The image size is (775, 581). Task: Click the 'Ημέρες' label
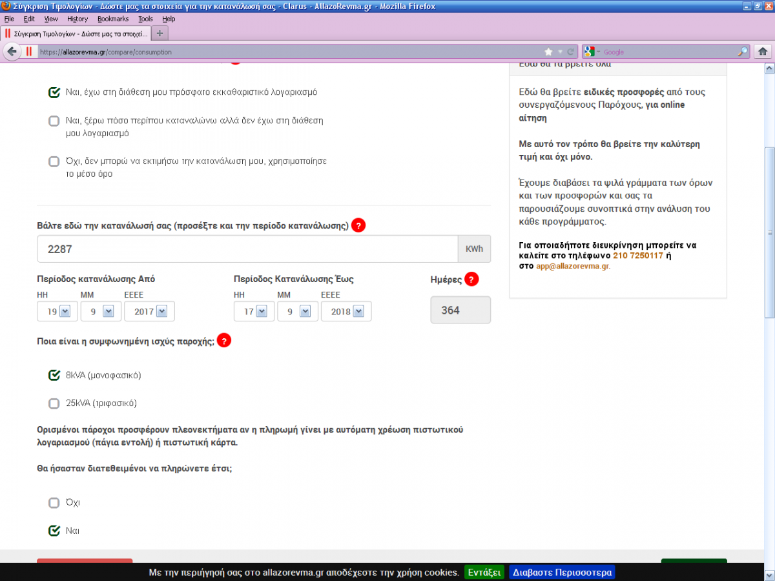coord(446,280)
